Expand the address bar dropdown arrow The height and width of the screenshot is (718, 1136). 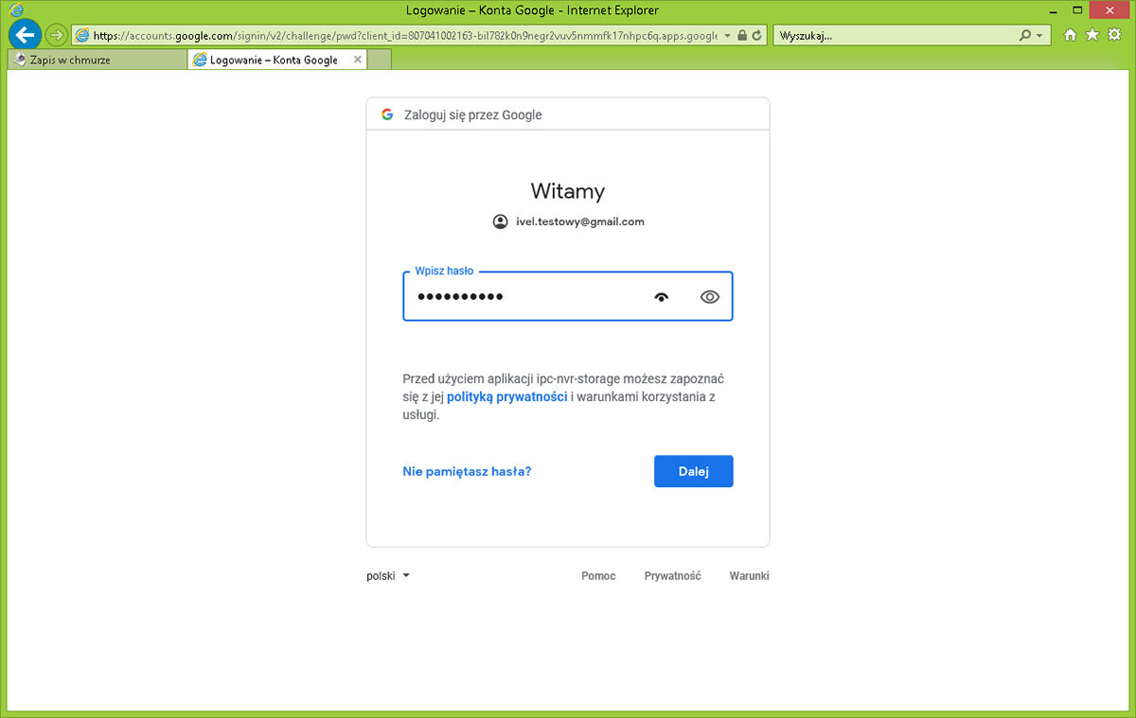click(x=727, y=35)
